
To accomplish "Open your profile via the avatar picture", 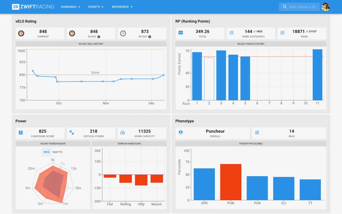I will 325,7.
